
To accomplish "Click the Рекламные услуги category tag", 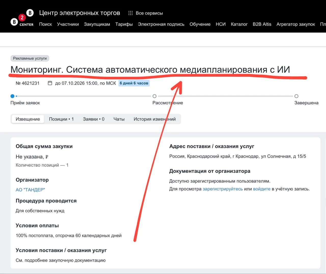I will (x=30, y=58).
